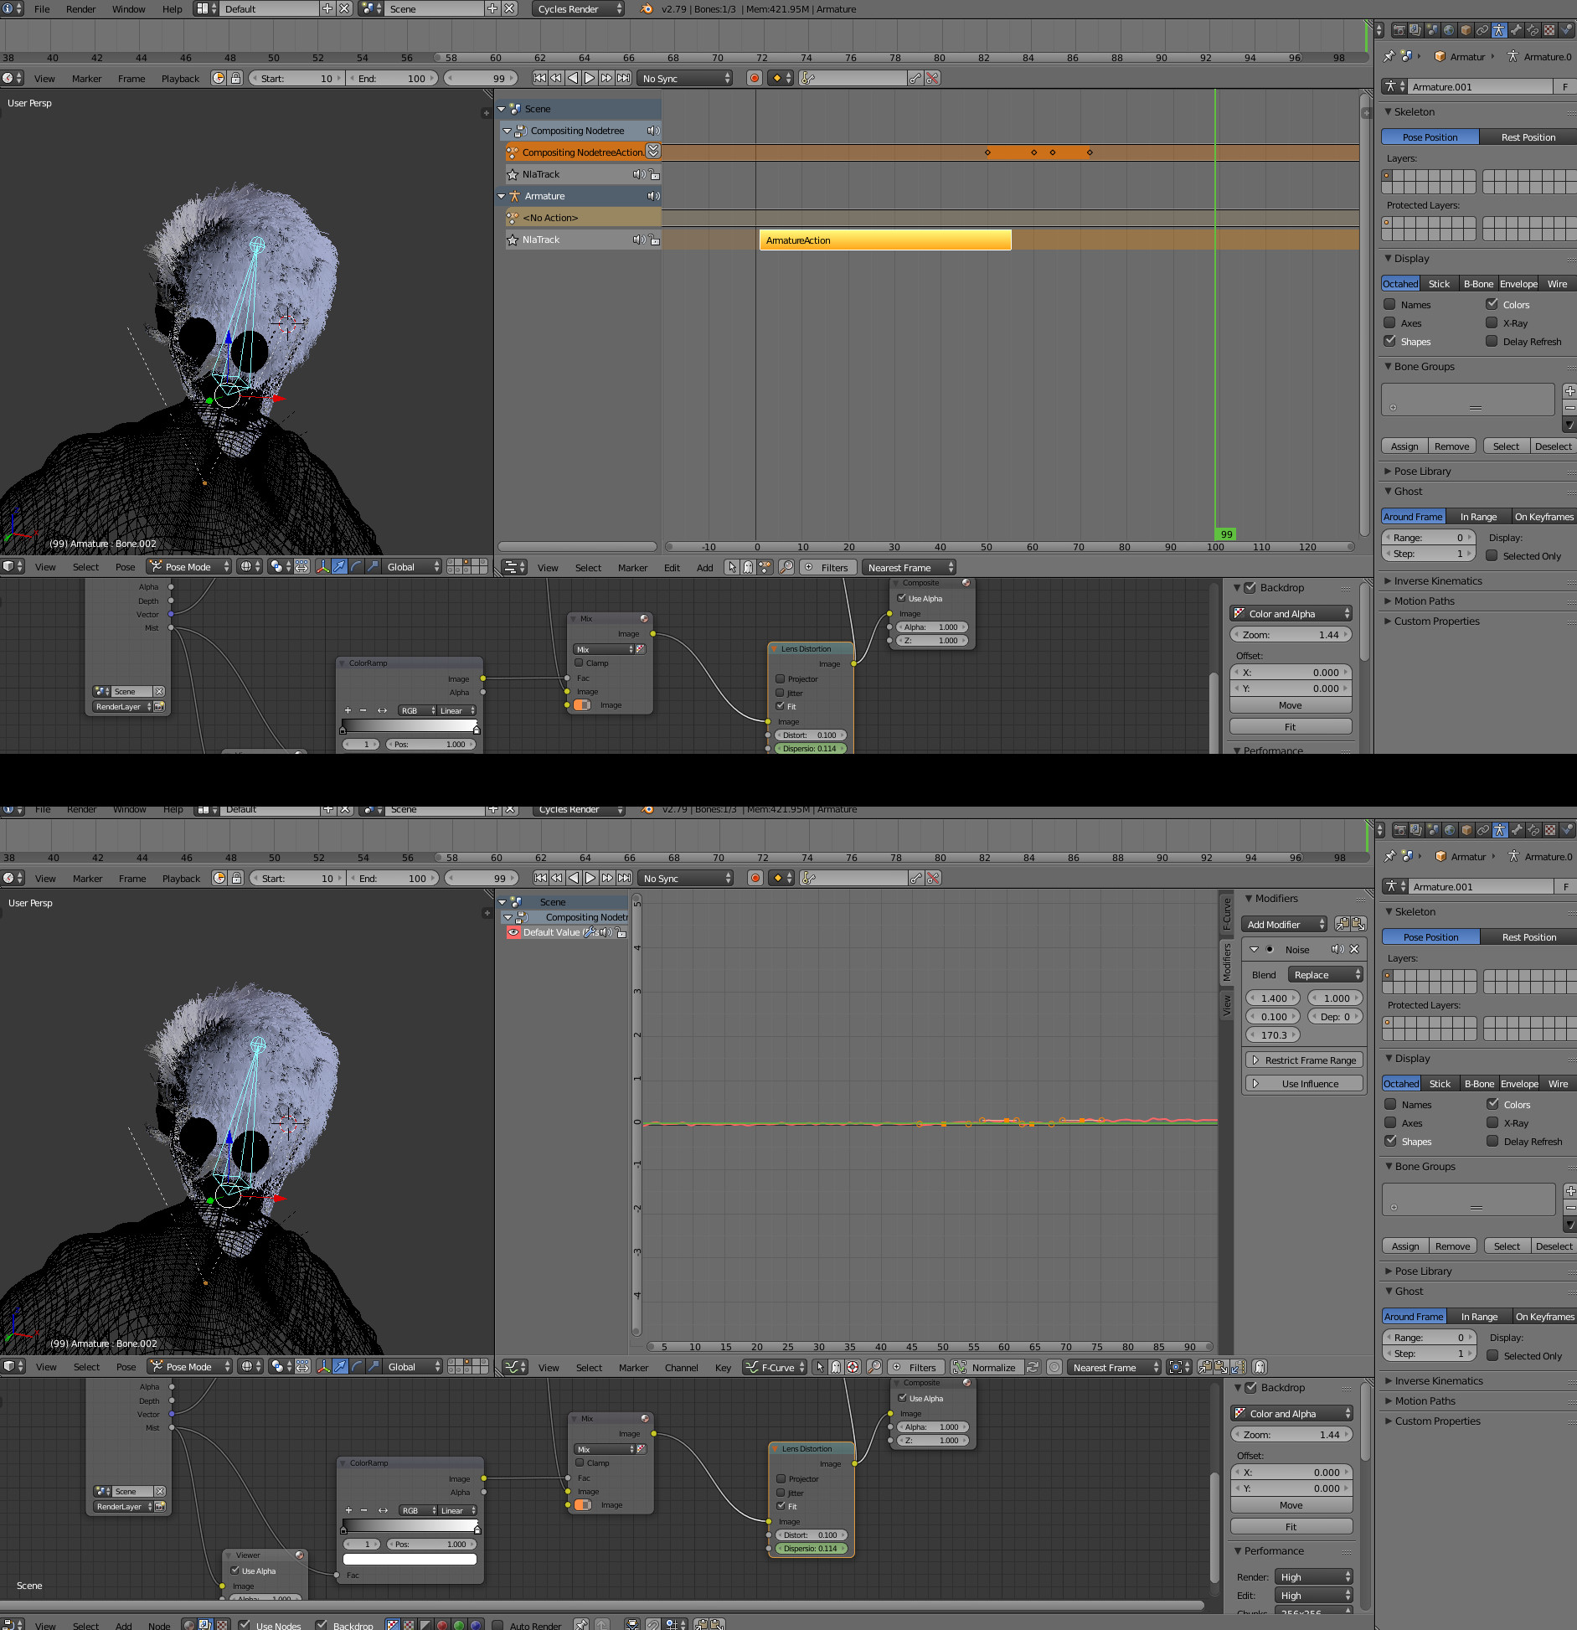Push down the Compositing NodetreeAction action

(653, 152)
